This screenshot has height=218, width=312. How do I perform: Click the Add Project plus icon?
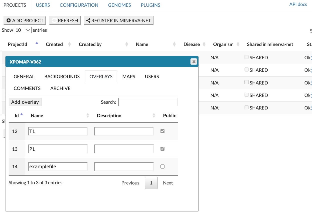click(9, 20)
